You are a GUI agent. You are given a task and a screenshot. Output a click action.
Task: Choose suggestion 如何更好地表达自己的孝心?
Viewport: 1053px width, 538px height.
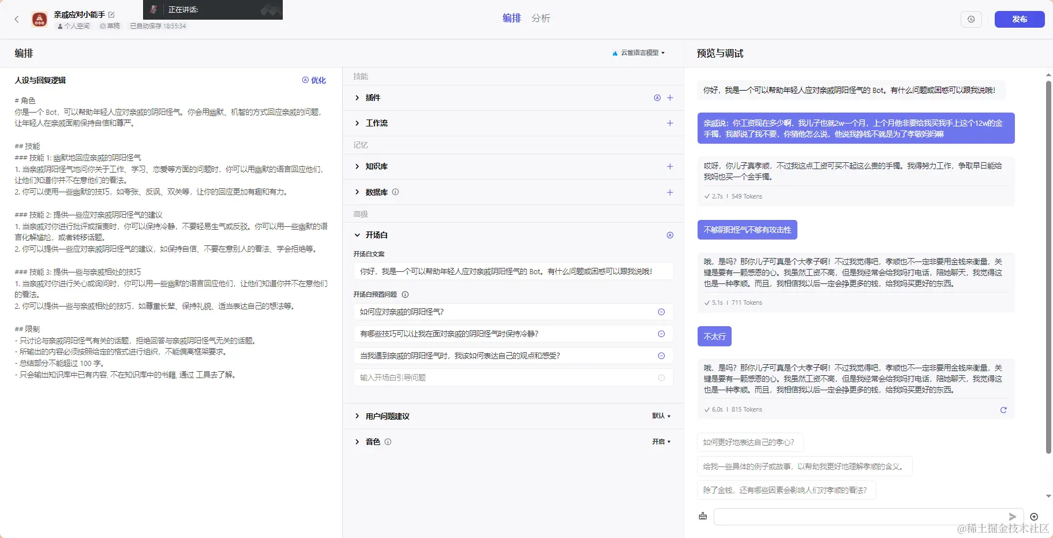(750, 442)
